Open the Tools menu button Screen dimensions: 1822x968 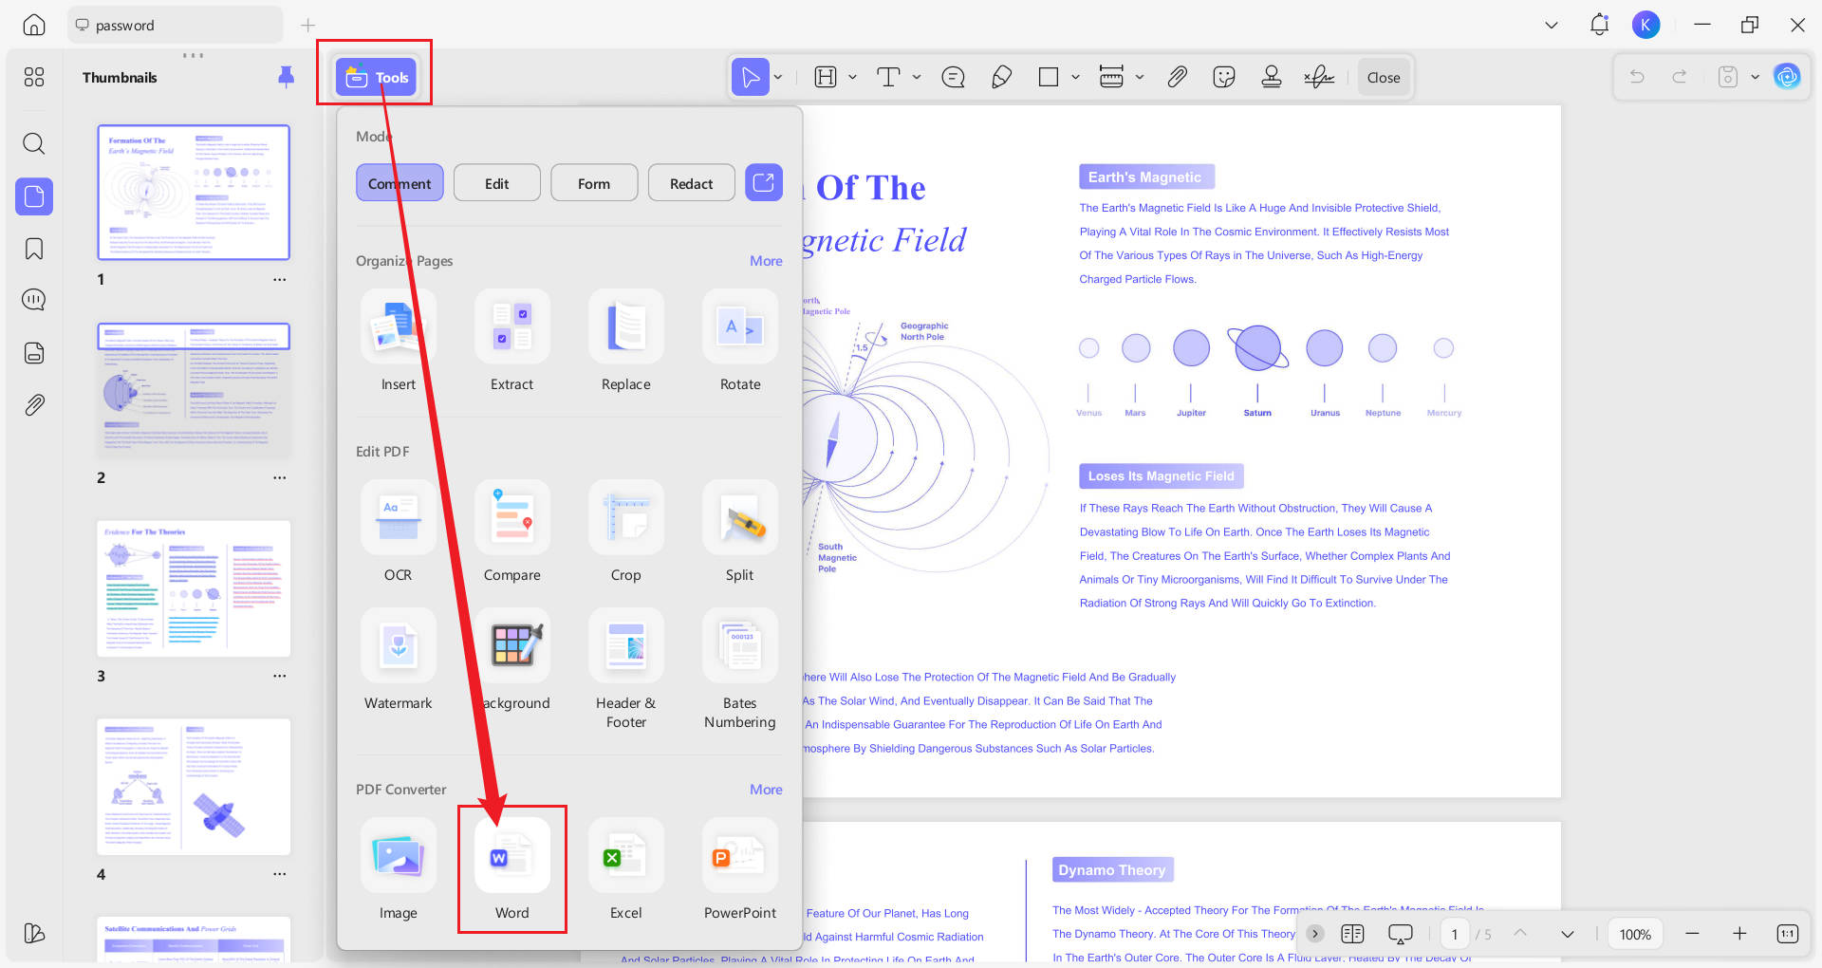376,77
